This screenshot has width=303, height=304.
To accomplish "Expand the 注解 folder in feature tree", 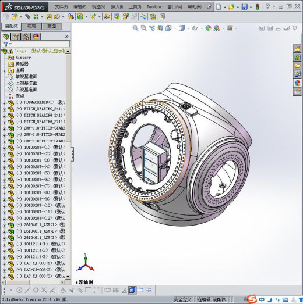I will pos(5,71).
